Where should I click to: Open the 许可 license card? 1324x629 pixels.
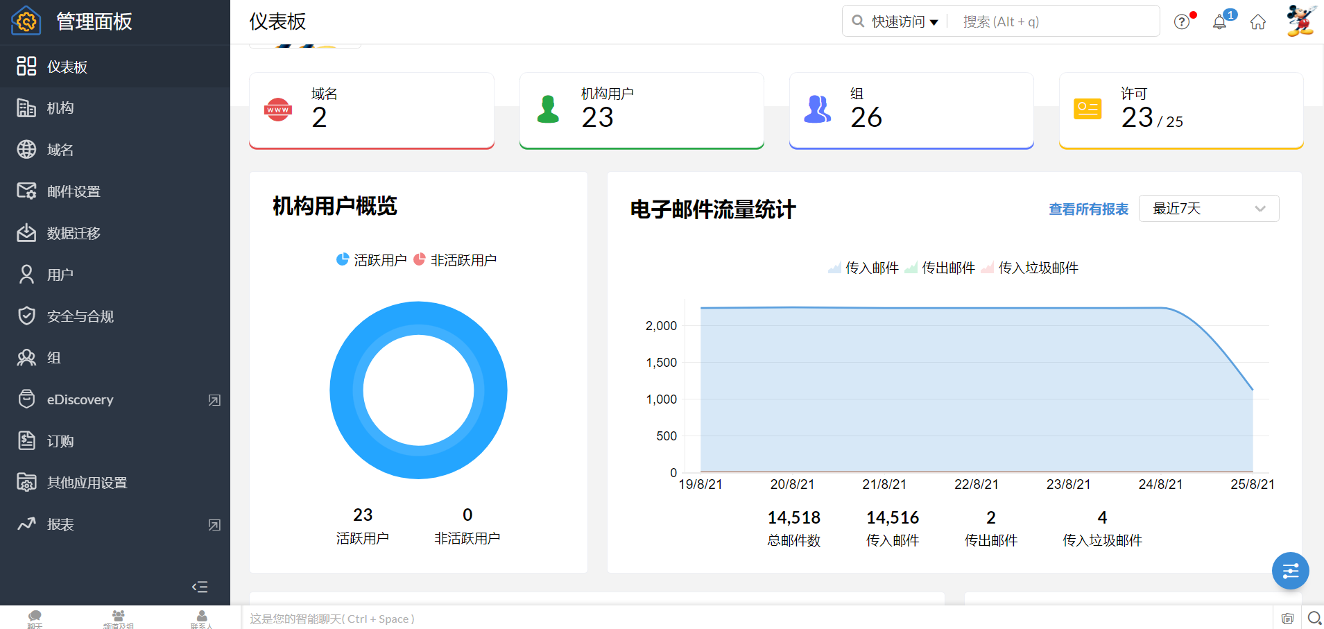(1180, 111)
